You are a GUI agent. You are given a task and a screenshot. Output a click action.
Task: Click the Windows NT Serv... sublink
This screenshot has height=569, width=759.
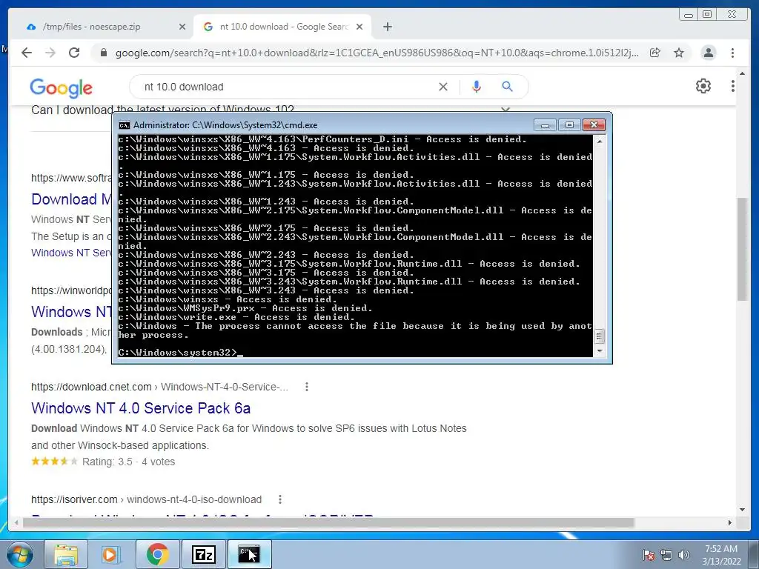coord(71,253)
